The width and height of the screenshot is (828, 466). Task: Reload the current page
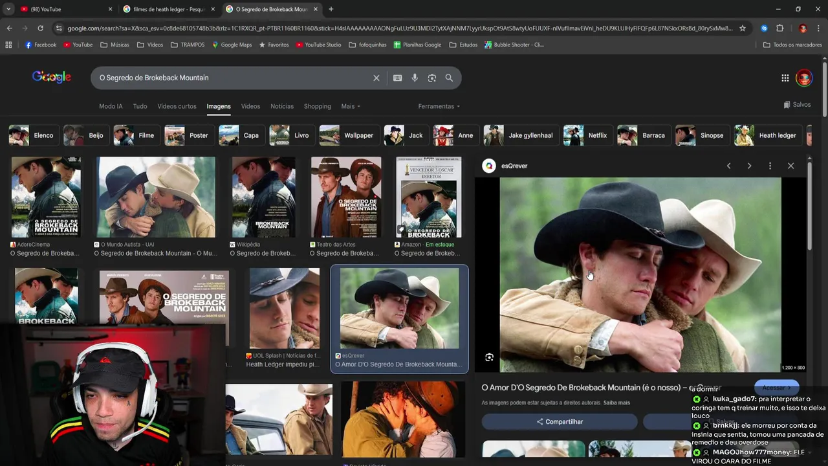tap(40, 28)
